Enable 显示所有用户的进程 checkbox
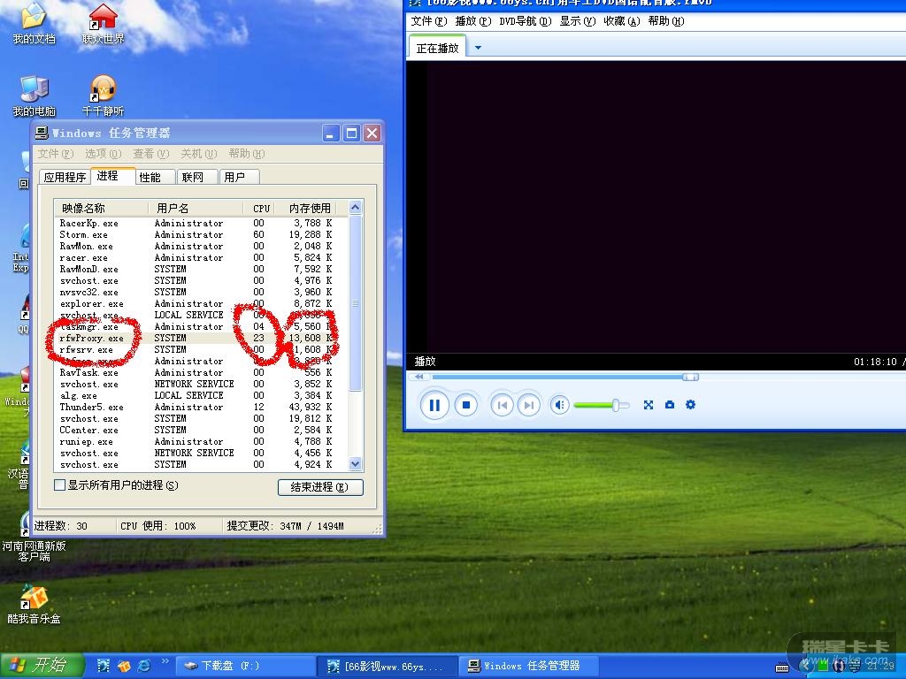906x679 pixels. click(x=60, y=485)
